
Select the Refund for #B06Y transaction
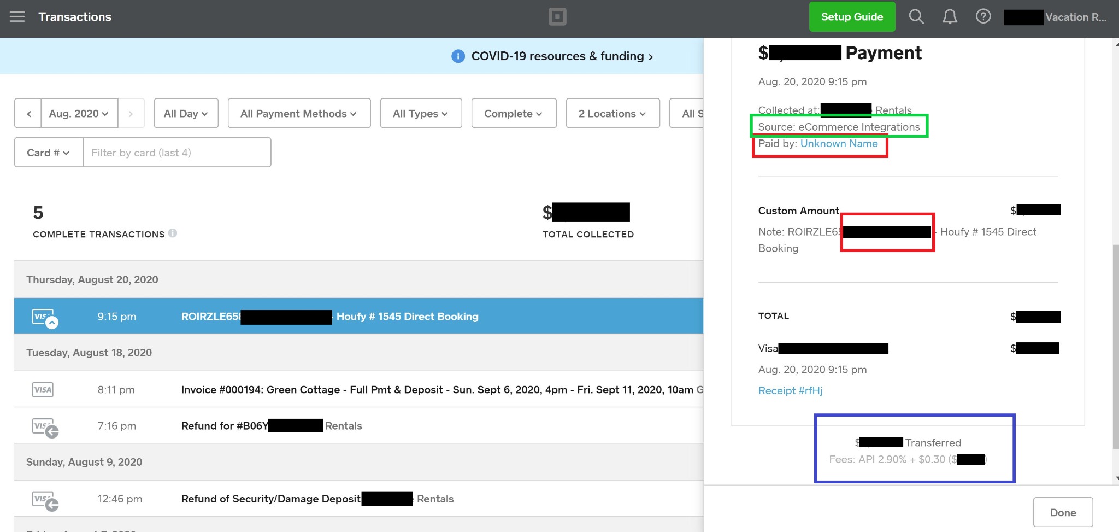pyautogui.click(x=358, y=425)
